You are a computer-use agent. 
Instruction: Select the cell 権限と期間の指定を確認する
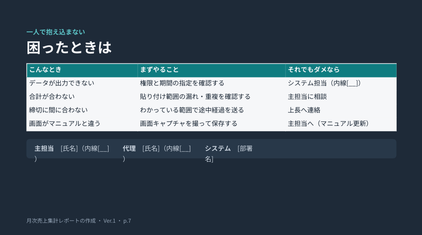coord(211,84)
